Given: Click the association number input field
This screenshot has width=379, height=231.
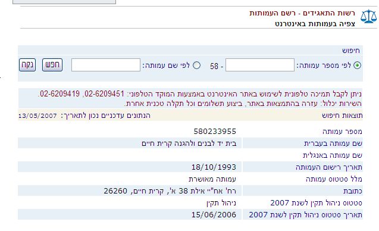Looking at the screenshot, I should tap(260, 65).
